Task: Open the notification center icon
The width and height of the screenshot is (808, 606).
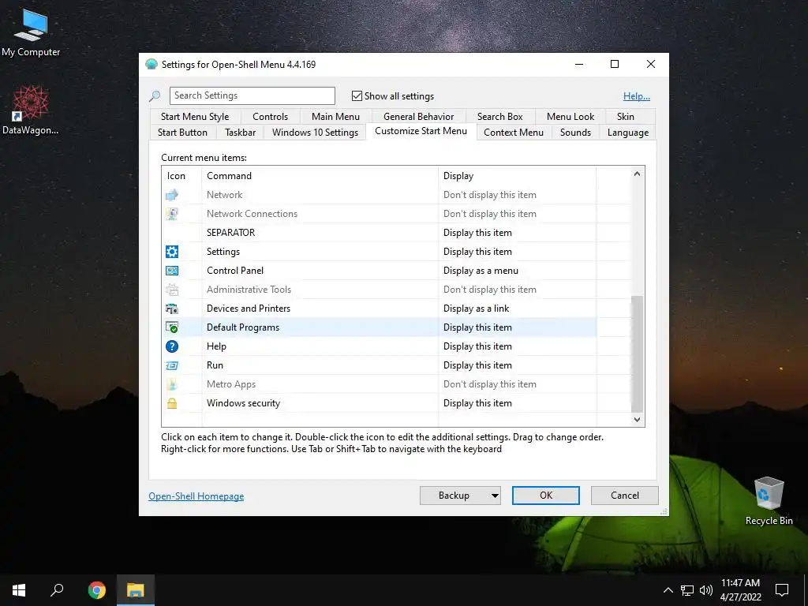Action: click(782, 590)
